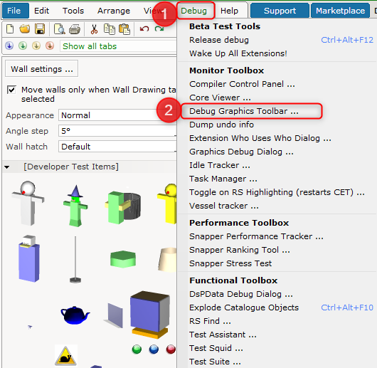Screen dimensions: 377x368
Task: Open Wall settings button
Action: [x=41, y=69]
